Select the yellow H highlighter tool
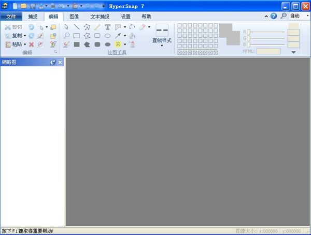Screen dimensions: 311x235 [118, 45]
